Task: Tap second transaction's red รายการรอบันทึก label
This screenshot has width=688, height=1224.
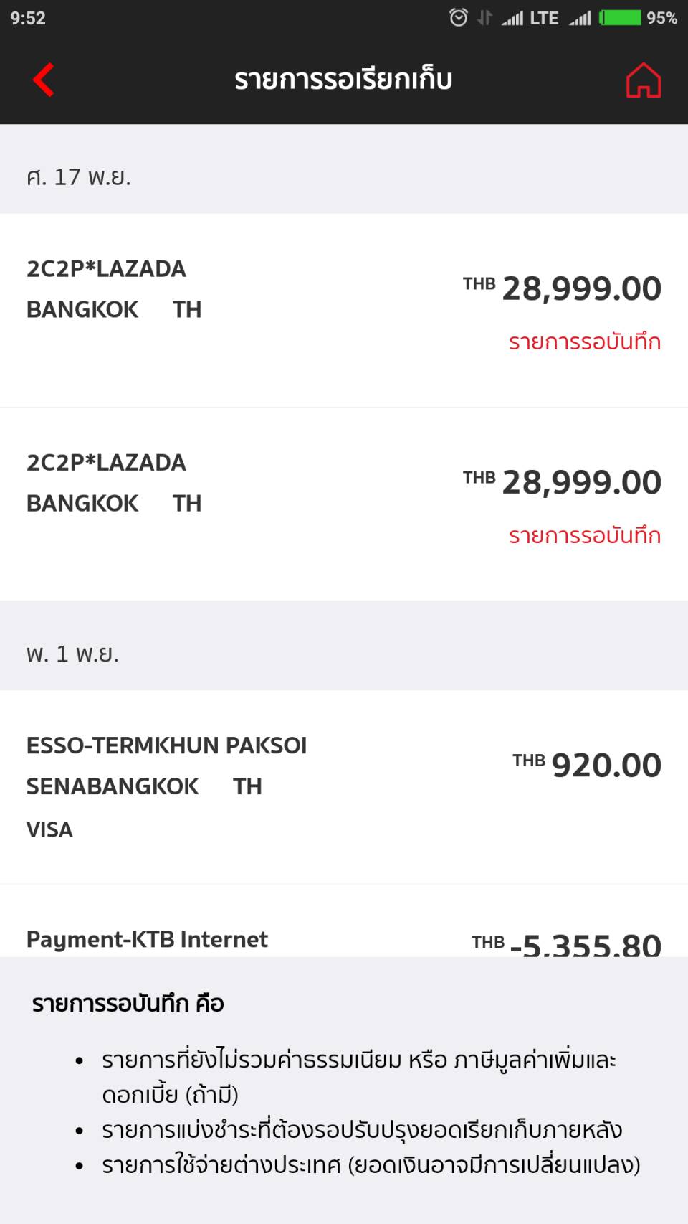Action: 585,536
